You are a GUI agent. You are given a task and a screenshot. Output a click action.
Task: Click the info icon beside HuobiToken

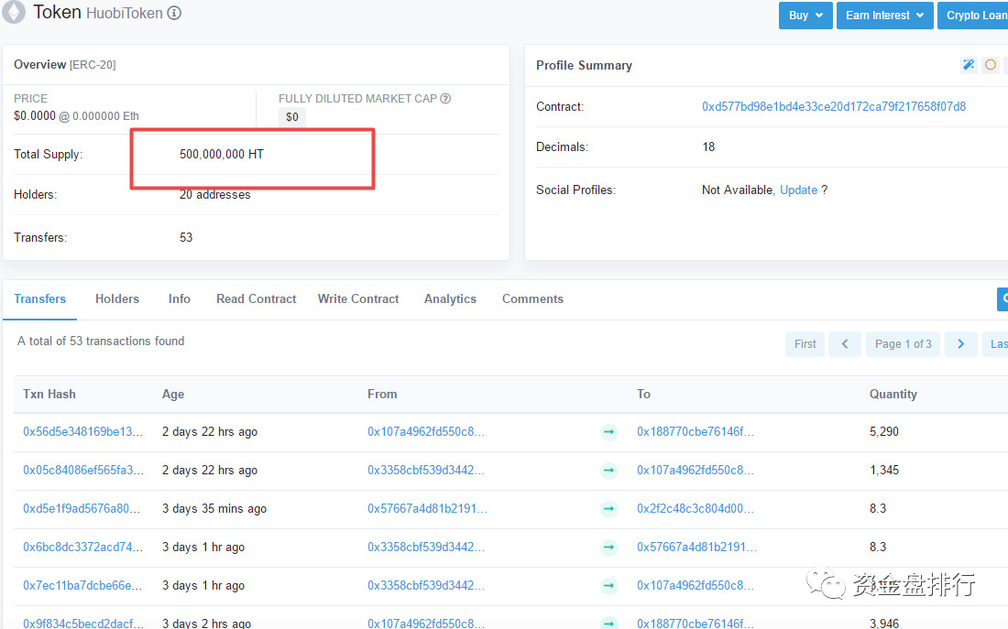point(174,14)
